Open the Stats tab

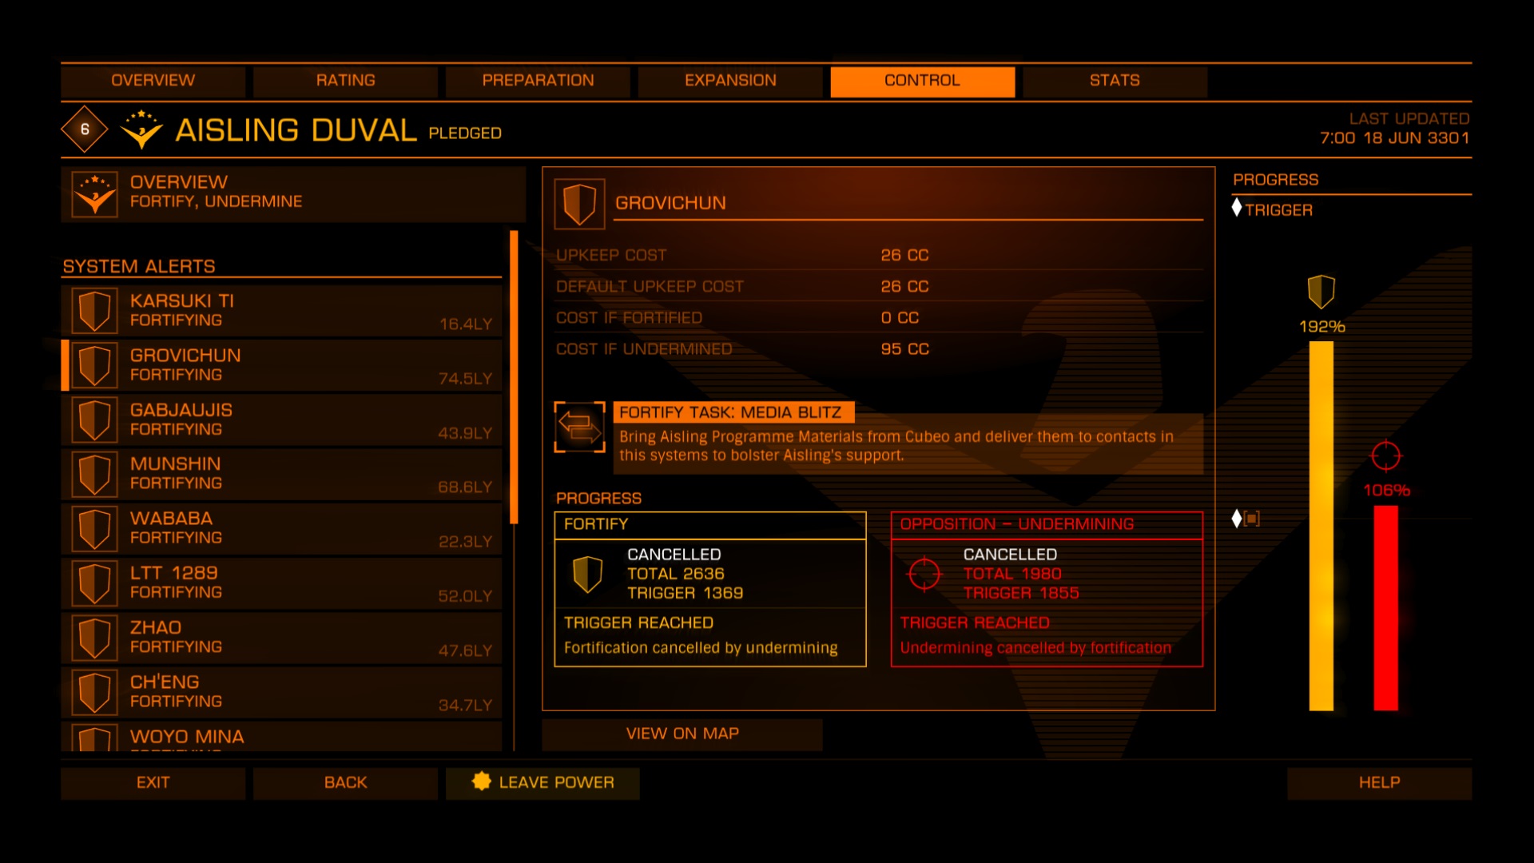click(1115, 81)
